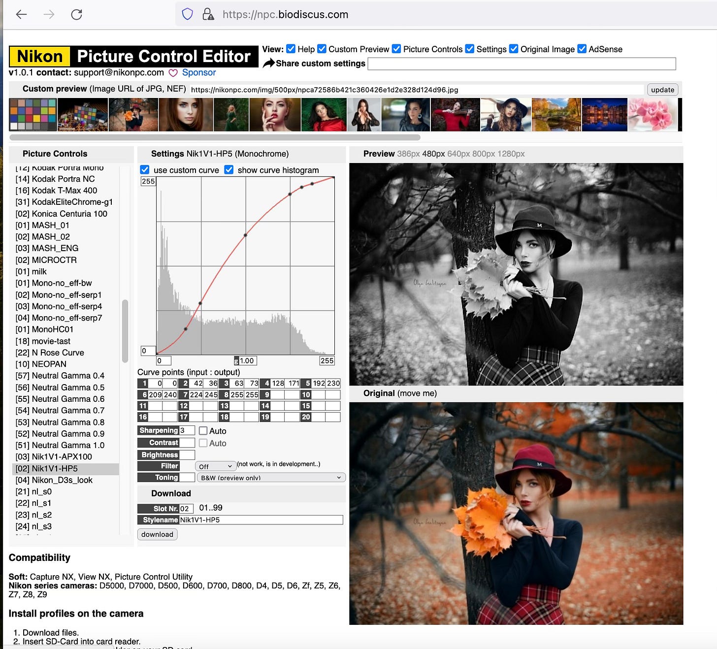Open the Toning dropdown showing B&W

pos(271,478)
